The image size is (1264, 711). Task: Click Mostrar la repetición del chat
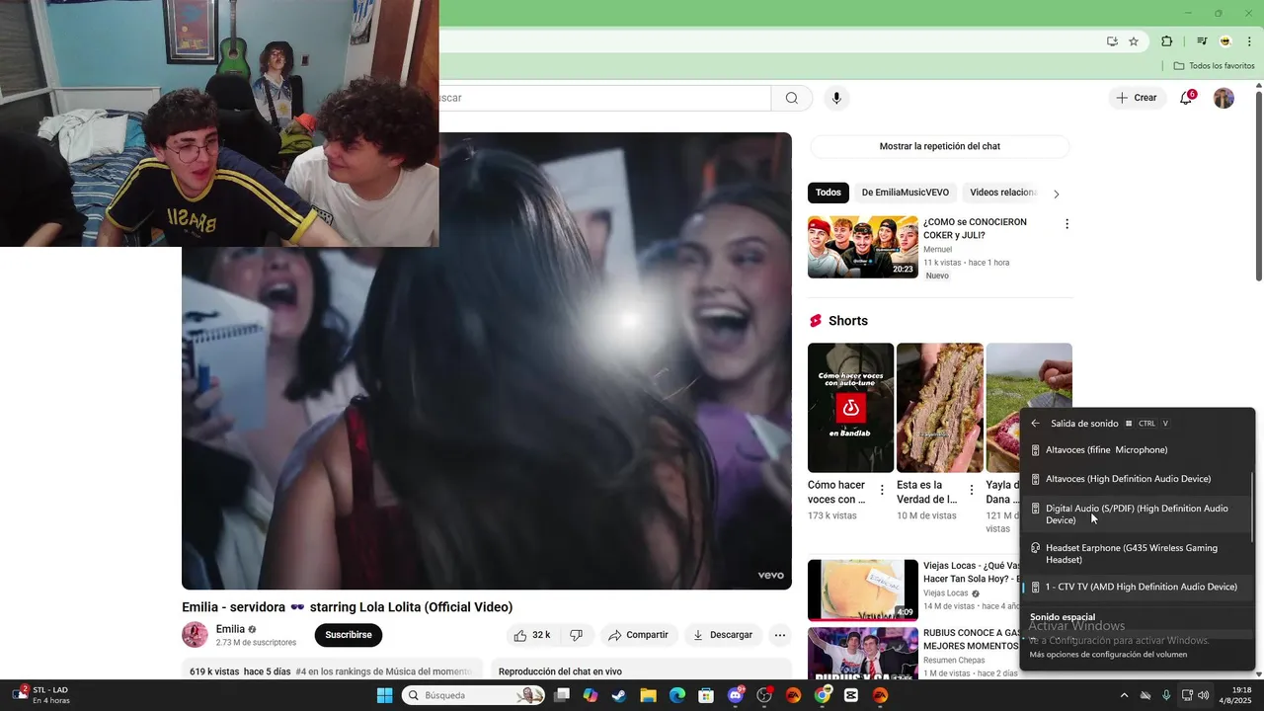tap(940, 146)
